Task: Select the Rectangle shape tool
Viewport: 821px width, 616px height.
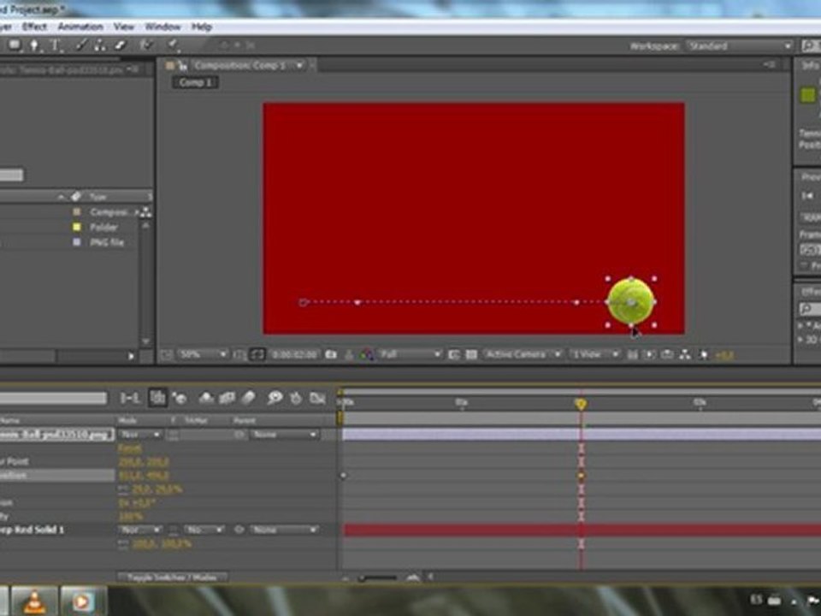Action: [x=15, y=45]
